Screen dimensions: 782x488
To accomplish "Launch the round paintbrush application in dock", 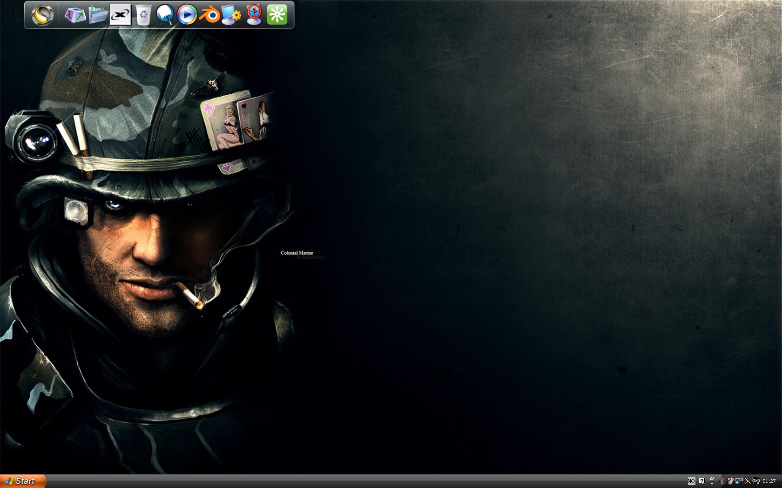I will click(165, 15).
